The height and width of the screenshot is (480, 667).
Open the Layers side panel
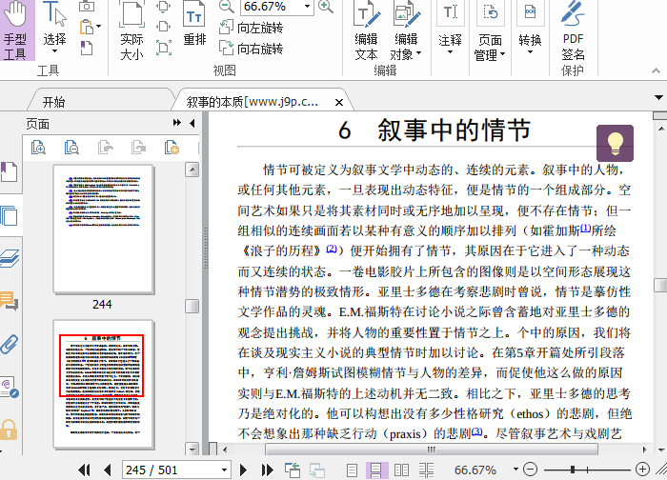[10, 258]
